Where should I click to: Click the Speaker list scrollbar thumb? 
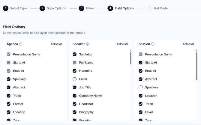(130, 58)
